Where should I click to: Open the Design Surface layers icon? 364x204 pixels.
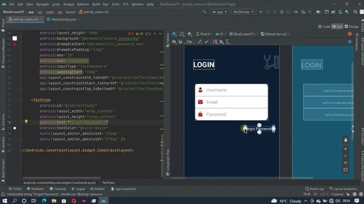coord(175,34)
